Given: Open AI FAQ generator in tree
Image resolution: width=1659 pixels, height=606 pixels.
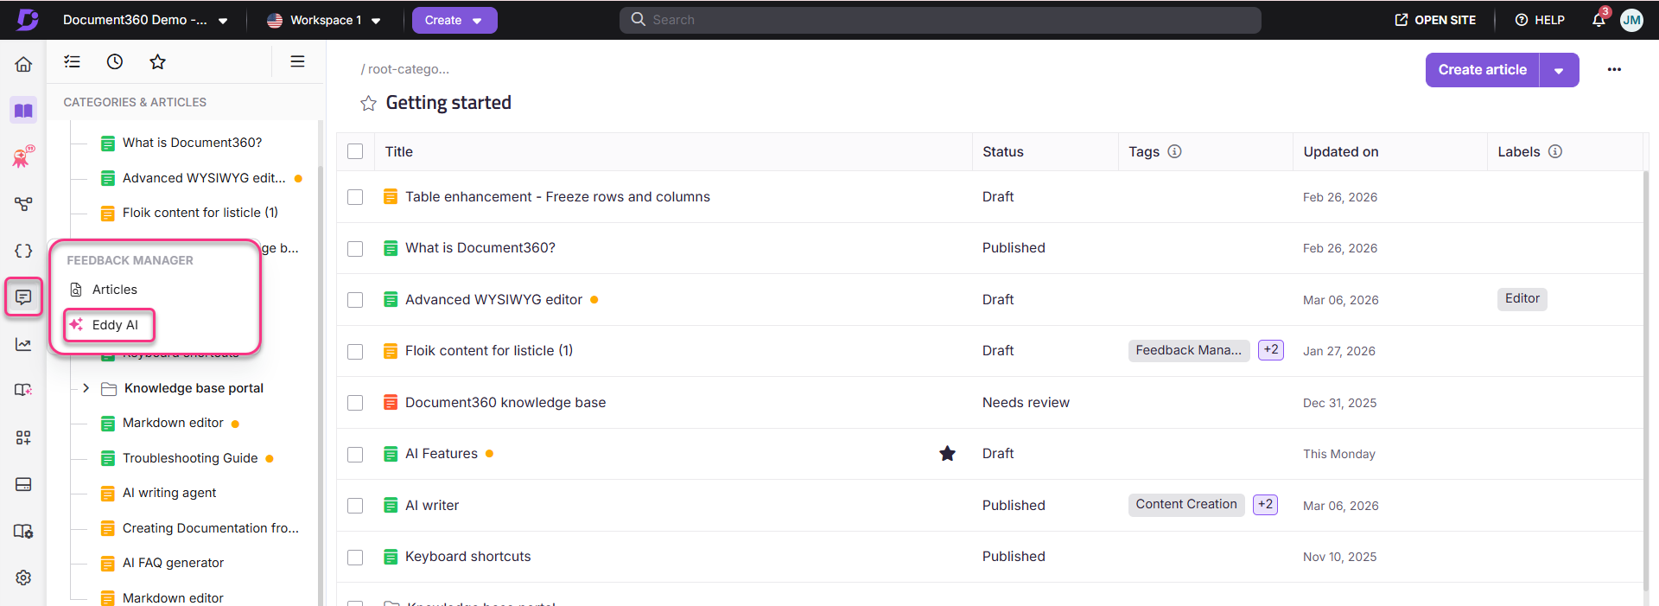Looking at the screenshot, I should tap(173, 563).
